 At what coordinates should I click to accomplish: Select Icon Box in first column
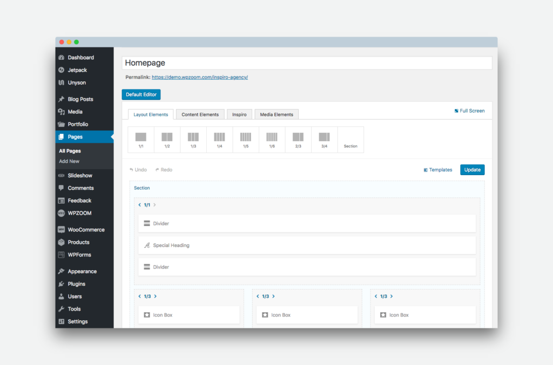[x=188, y=315]
